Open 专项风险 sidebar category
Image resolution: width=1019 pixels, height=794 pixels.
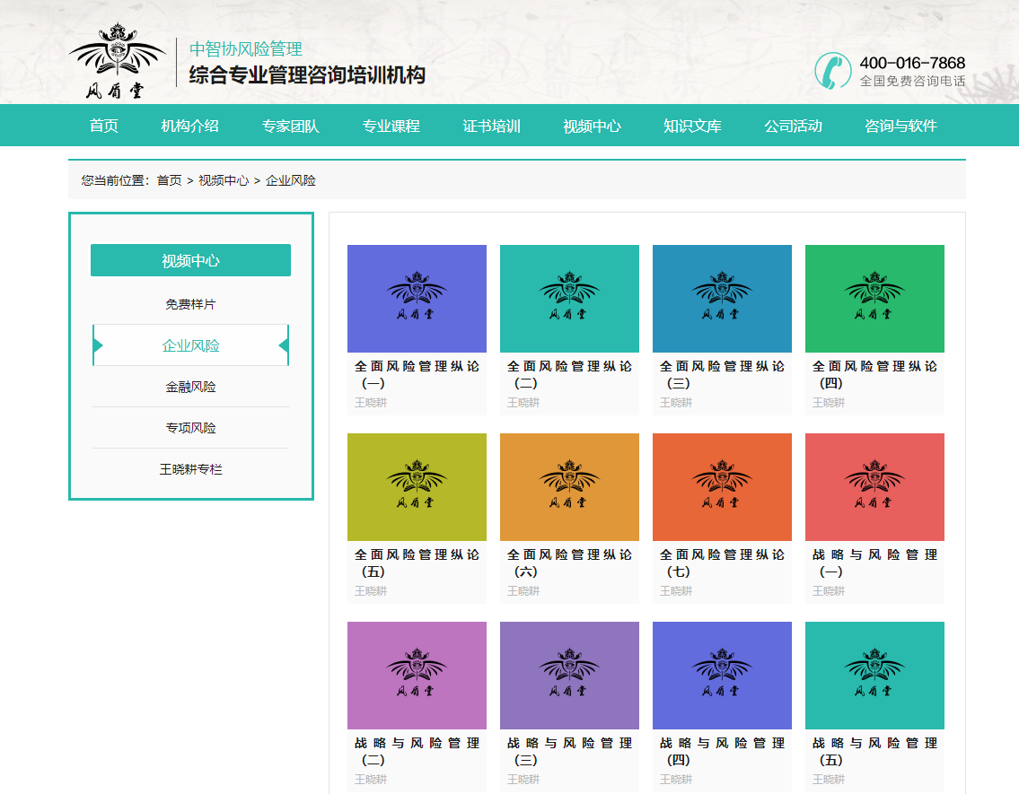click(x=190, y=428)
